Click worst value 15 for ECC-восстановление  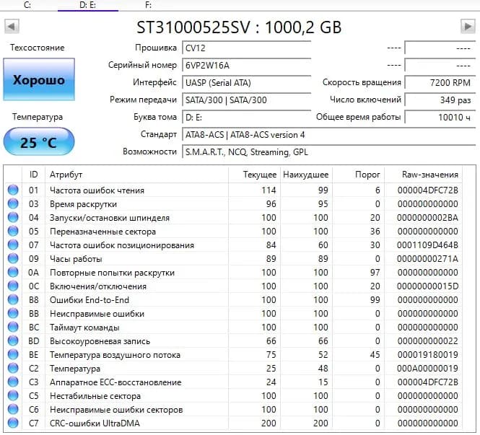pyautogui.click(x=323, y=382)
